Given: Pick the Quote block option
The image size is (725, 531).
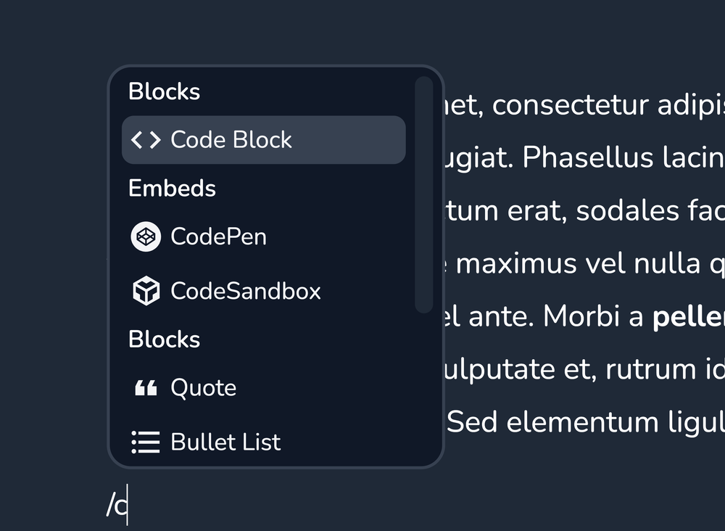Looking at the screenshot, I should [264, 388].
